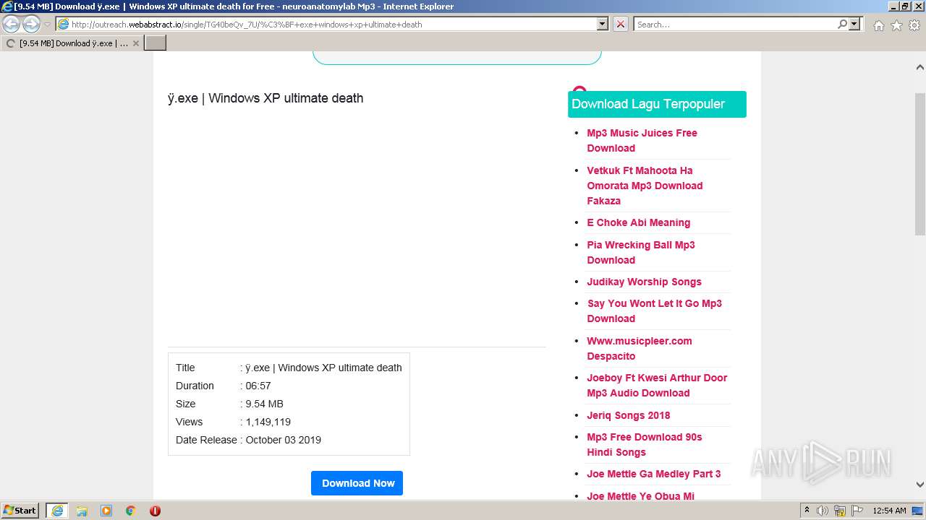Open the Windows Start menu
This screenshot has width=926, height=520.
click(x=20, y=511)
